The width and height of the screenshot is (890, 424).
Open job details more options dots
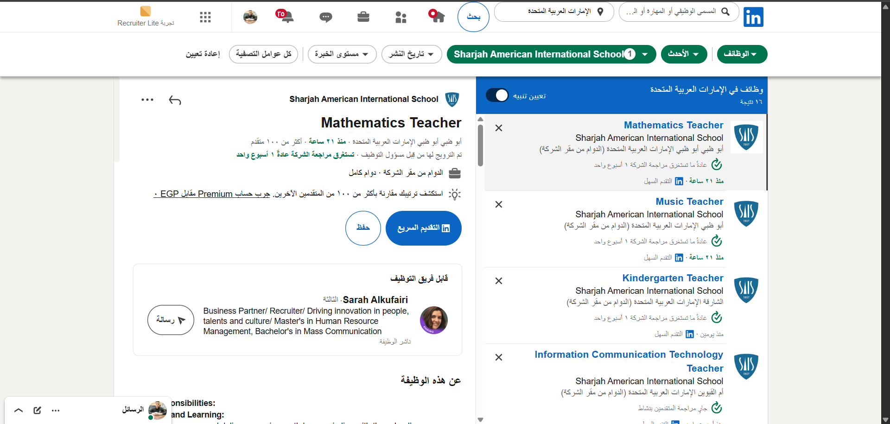coord(147,100)
